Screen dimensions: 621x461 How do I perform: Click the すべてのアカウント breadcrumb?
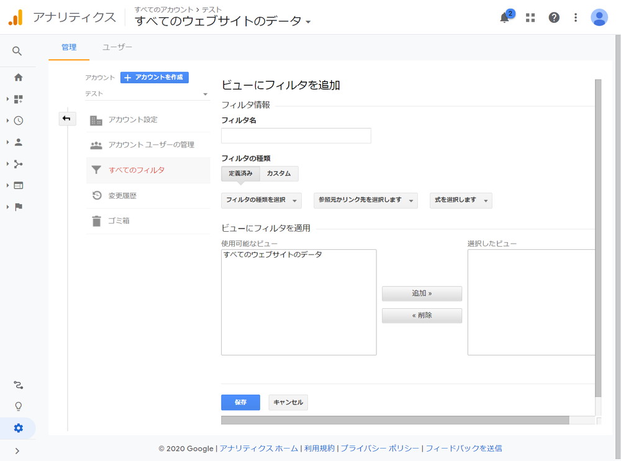click(163, 9)
